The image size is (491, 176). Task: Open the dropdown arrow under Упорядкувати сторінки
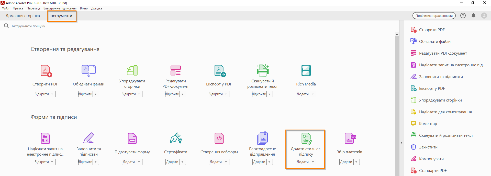tap(139, 94)
